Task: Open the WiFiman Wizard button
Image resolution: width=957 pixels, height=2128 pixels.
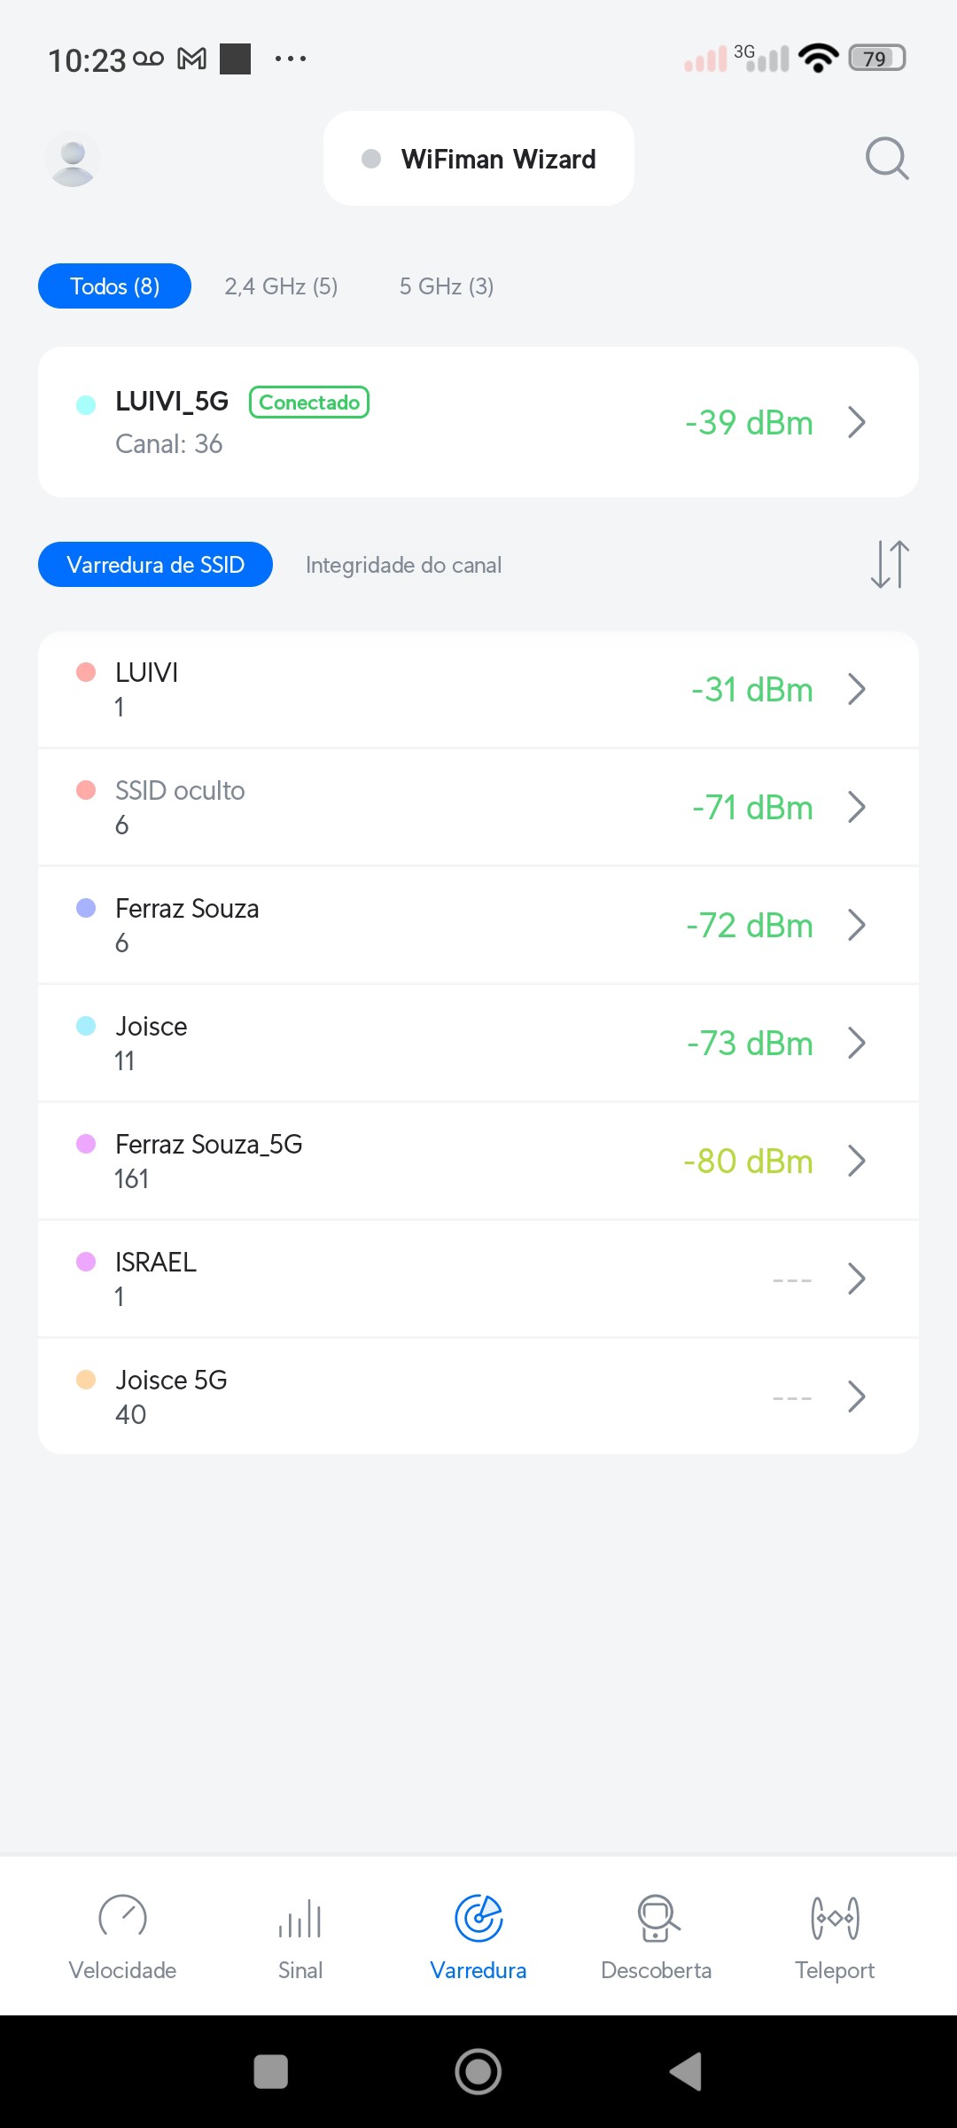Action: (479, 159)
